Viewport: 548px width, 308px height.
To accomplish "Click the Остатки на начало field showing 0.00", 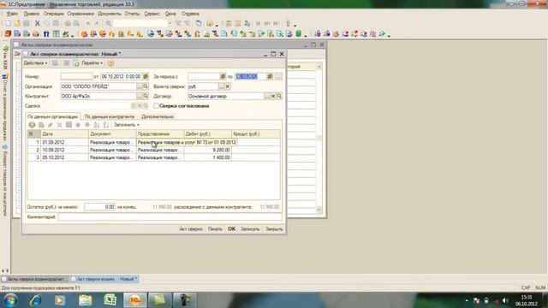I will coord(99,207).
